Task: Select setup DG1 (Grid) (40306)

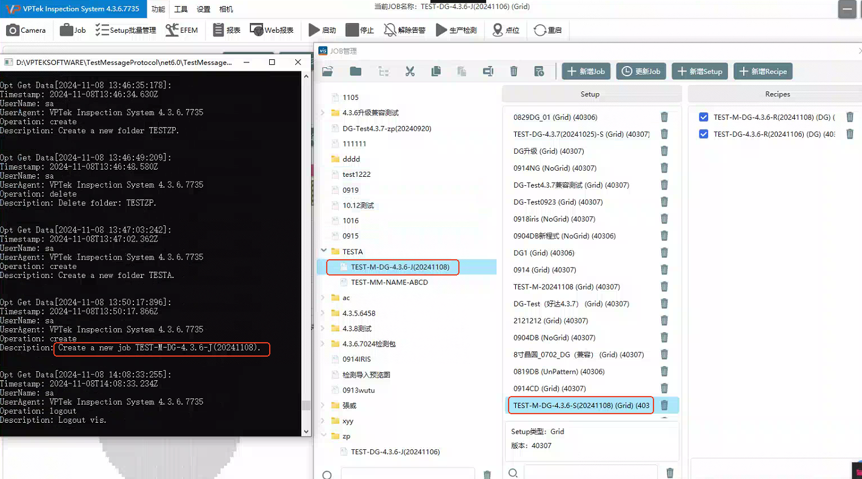Action: coord(544,253)
